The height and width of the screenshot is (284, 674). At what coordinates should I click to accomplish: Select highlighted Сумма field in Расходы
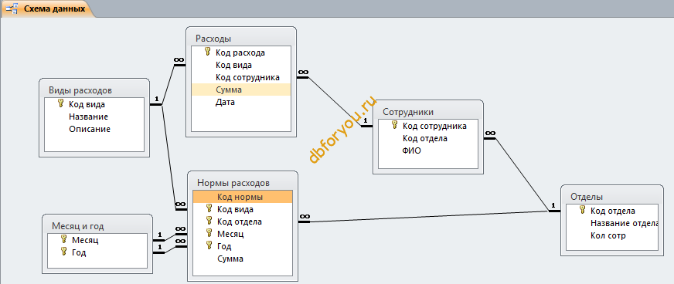pos(240,90)
